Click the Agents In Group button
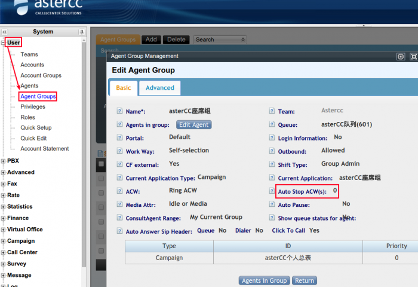The height and width of the screenshot is (287, 418). click(264, 280)
